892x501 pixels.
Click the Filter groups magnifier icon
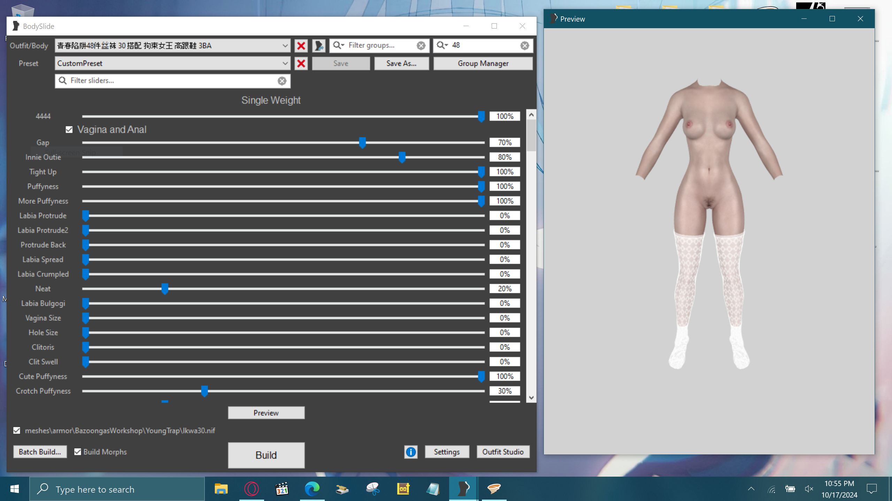click(x=338, y=45)
